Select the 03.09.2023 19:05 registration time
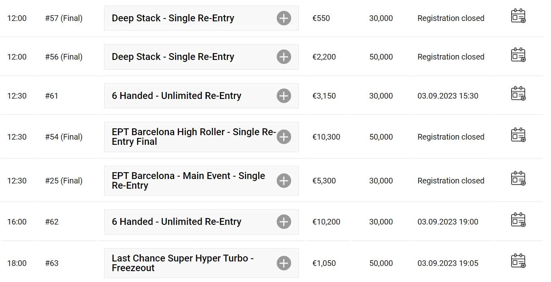 tap(448, 263)
